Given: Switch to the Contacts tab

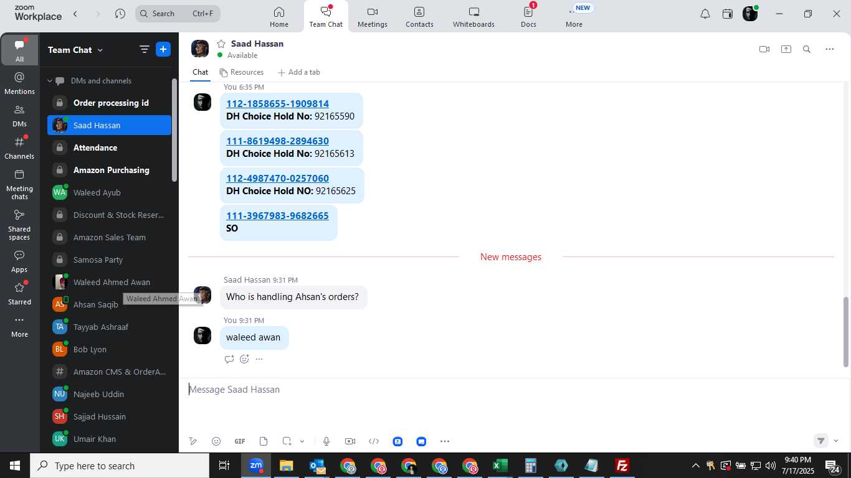Looking at the screenshot, I should click(419, 17).
